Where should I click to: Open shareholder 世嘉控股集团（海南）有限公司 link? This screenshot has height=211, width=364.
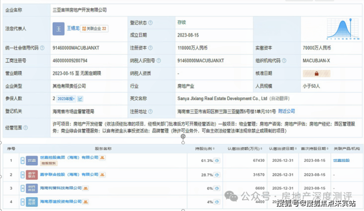[69, 158]
